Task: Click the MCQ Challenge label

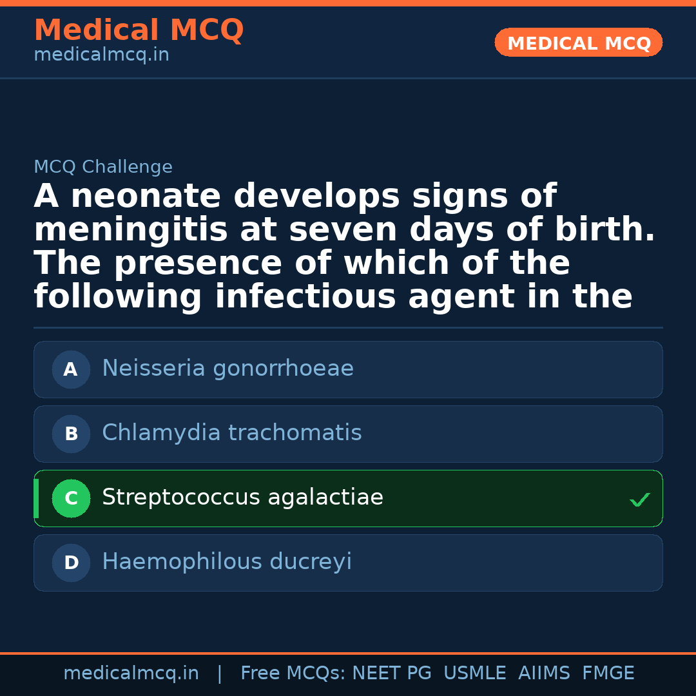Action: [x=103, y=168]
